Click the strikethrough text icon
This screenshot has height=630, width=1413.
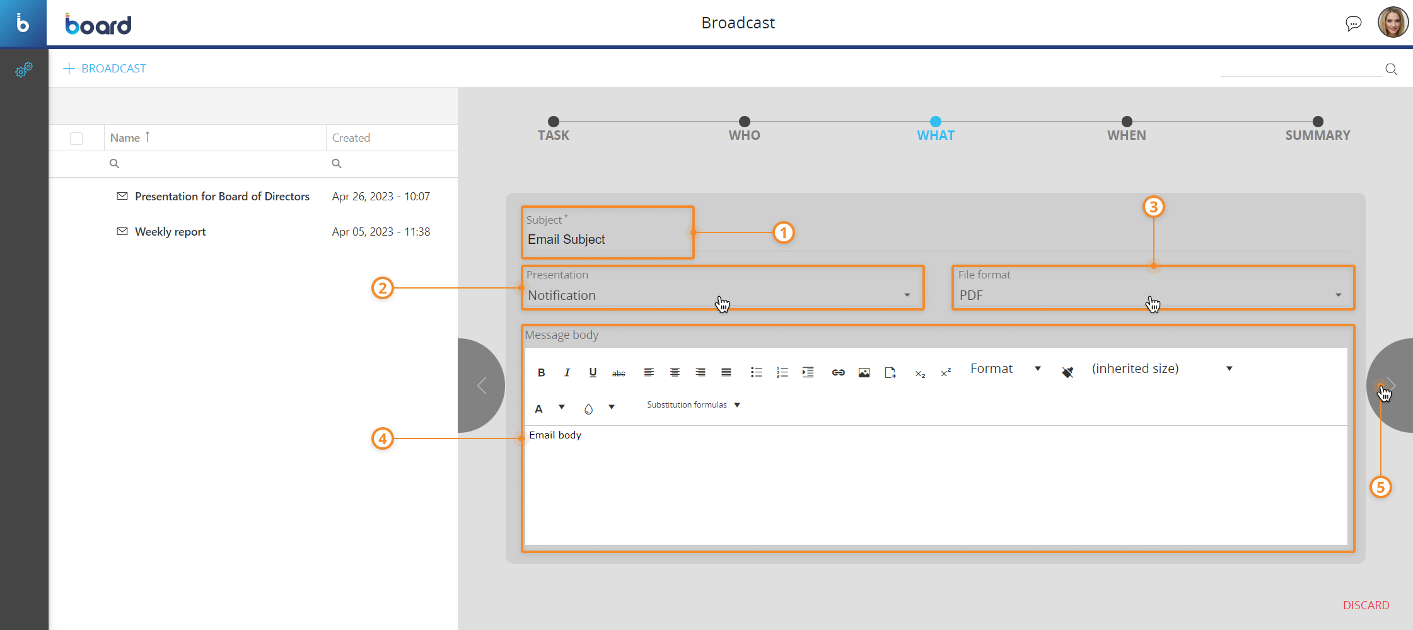click(x=619, y=373)
